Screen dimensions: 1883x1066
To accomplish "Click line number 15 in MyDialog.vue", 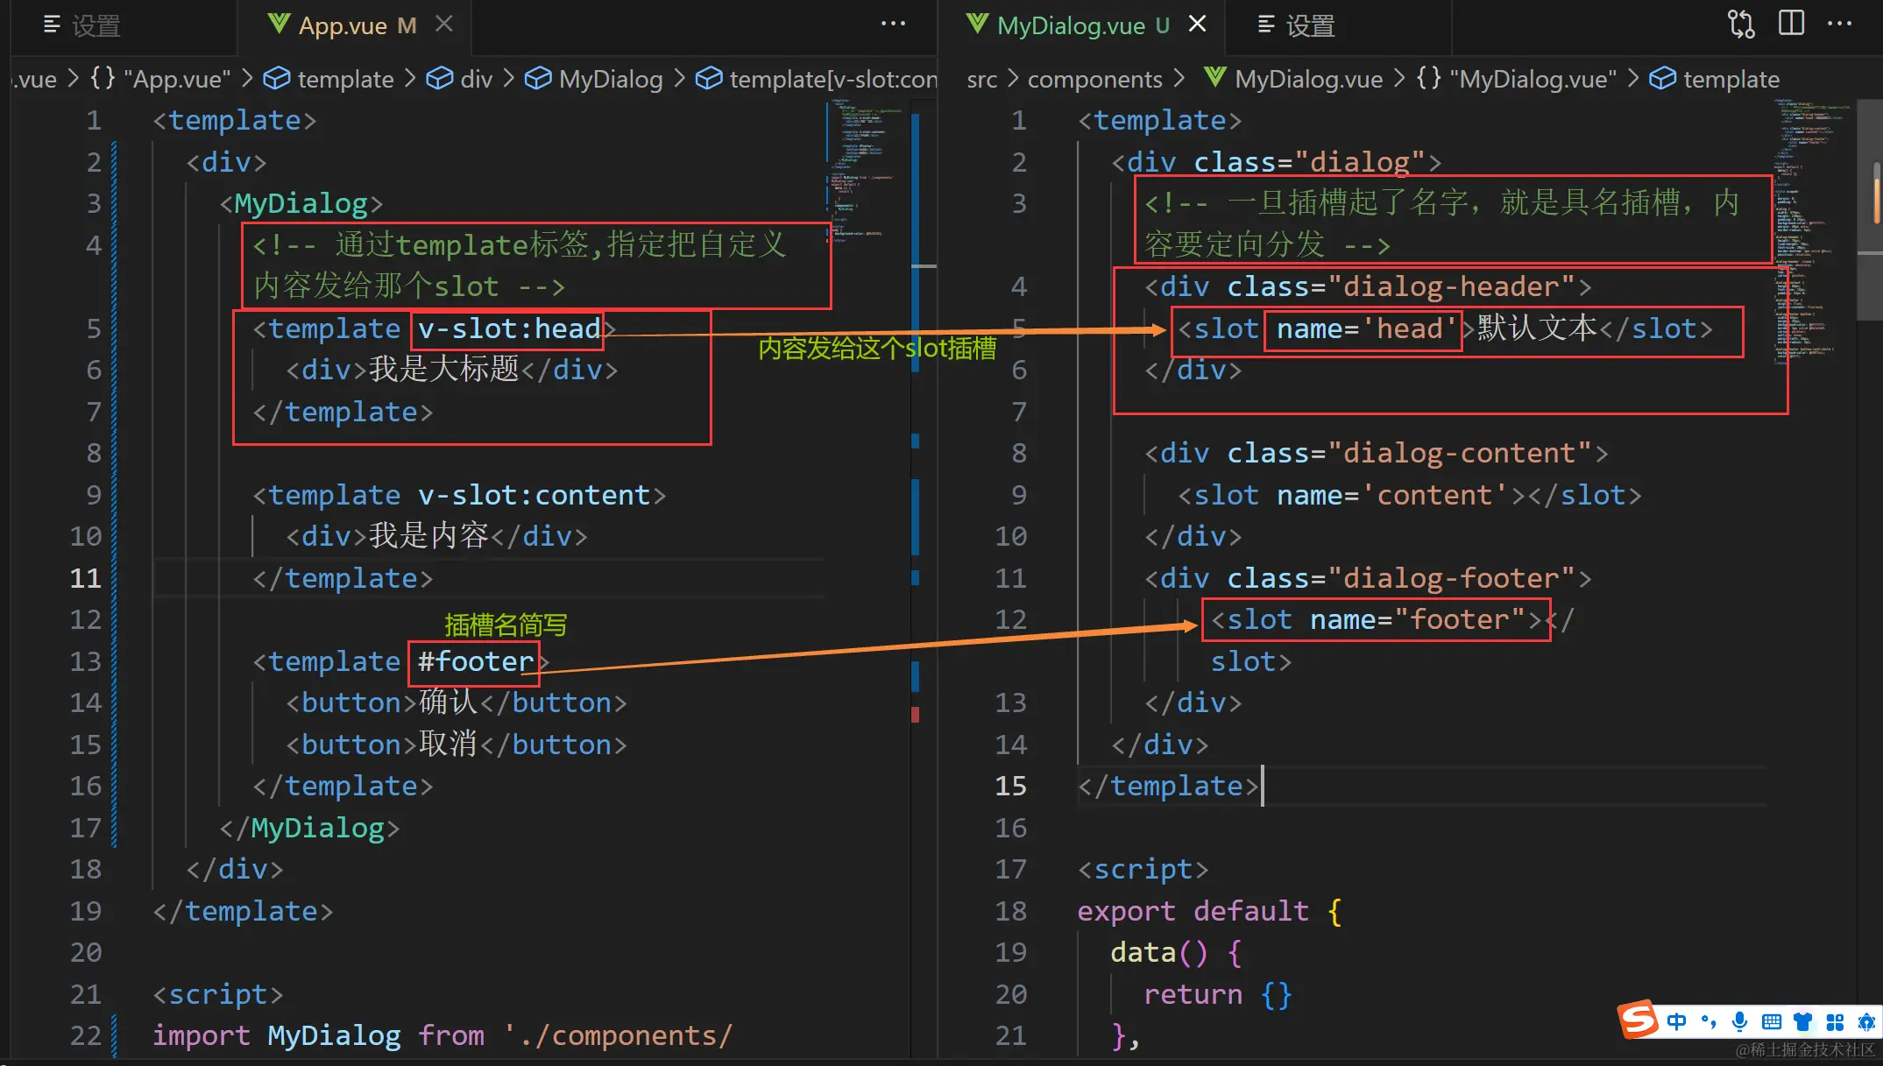I will (x=1010, y=786).
